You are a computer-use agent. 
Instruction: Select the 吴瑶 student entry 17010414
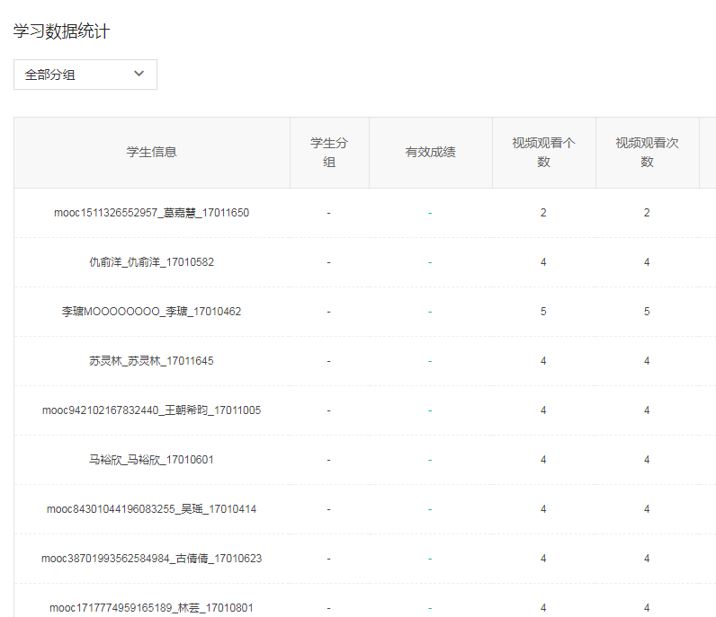pos(151,509)
